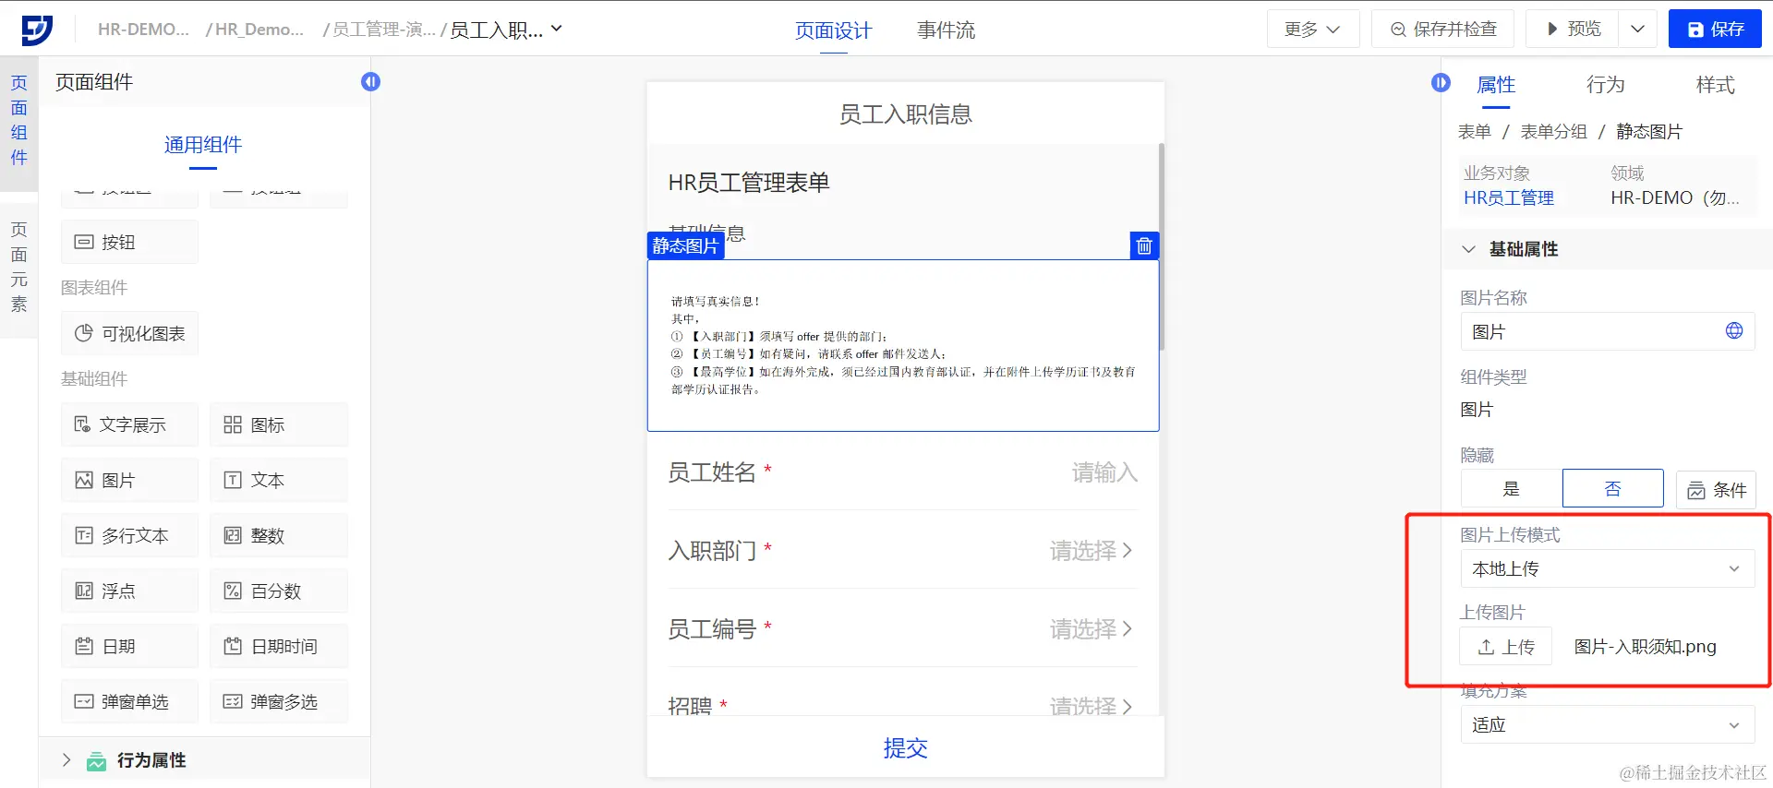Add the 浮点 component
1773x788 pixels.
129,591
